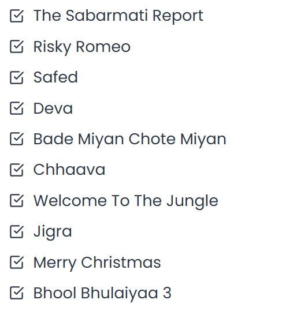Viewport: 293px width, 326px height.
Task: Toggle the Bhool Bhulaiyaa 3 checkbox
Action: pos(17,293)
